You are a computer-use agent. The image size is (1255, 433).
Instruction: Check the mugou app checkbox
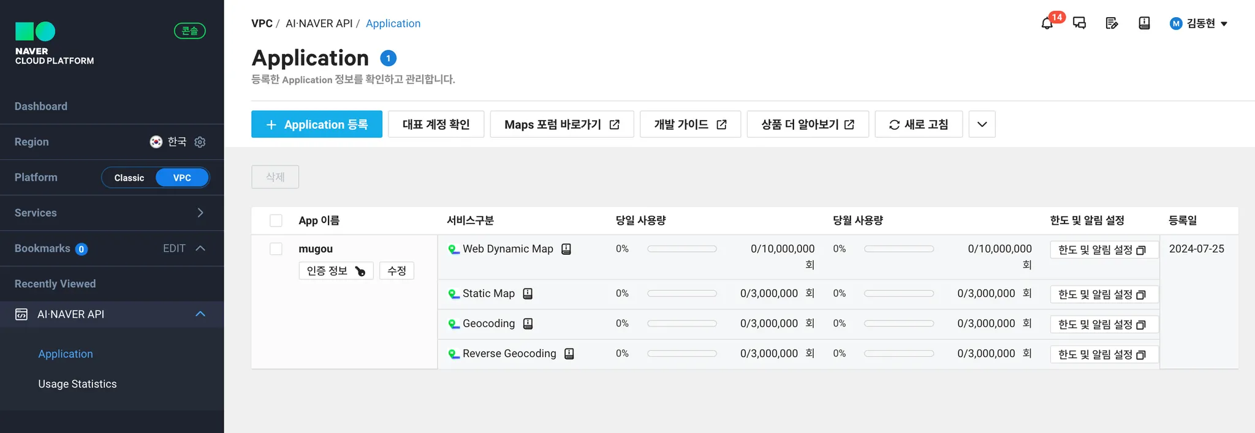click(x=276, y=249)
